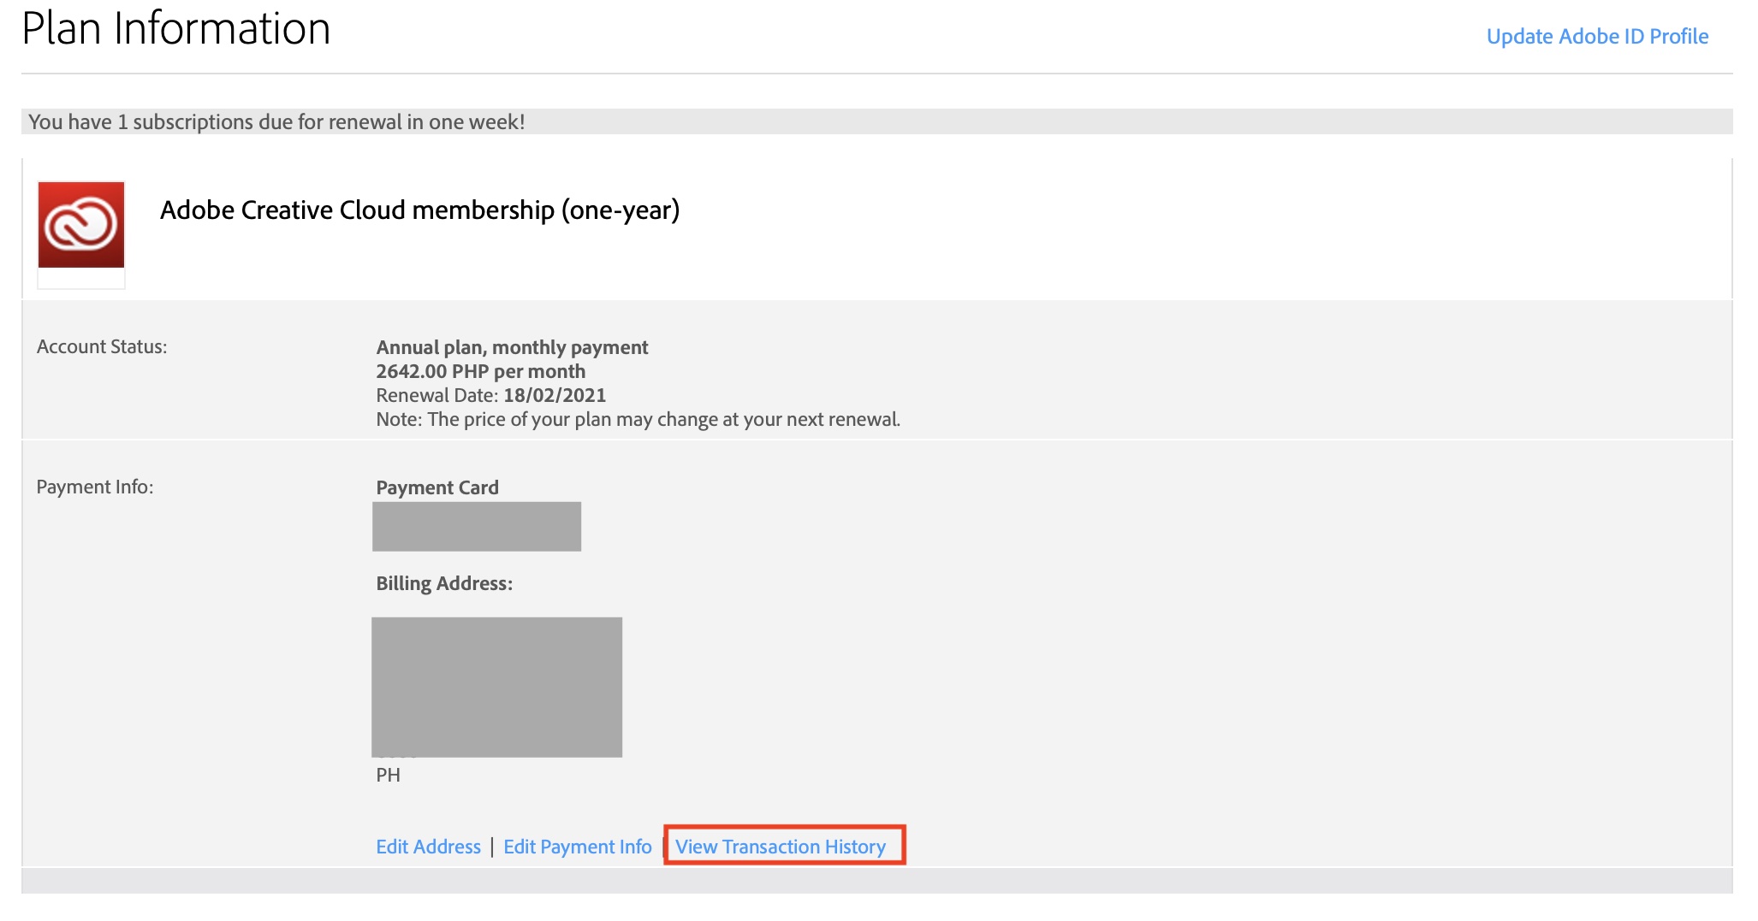Click the Edit Address link
The image size is (1758, 921).
click(428, 847)
